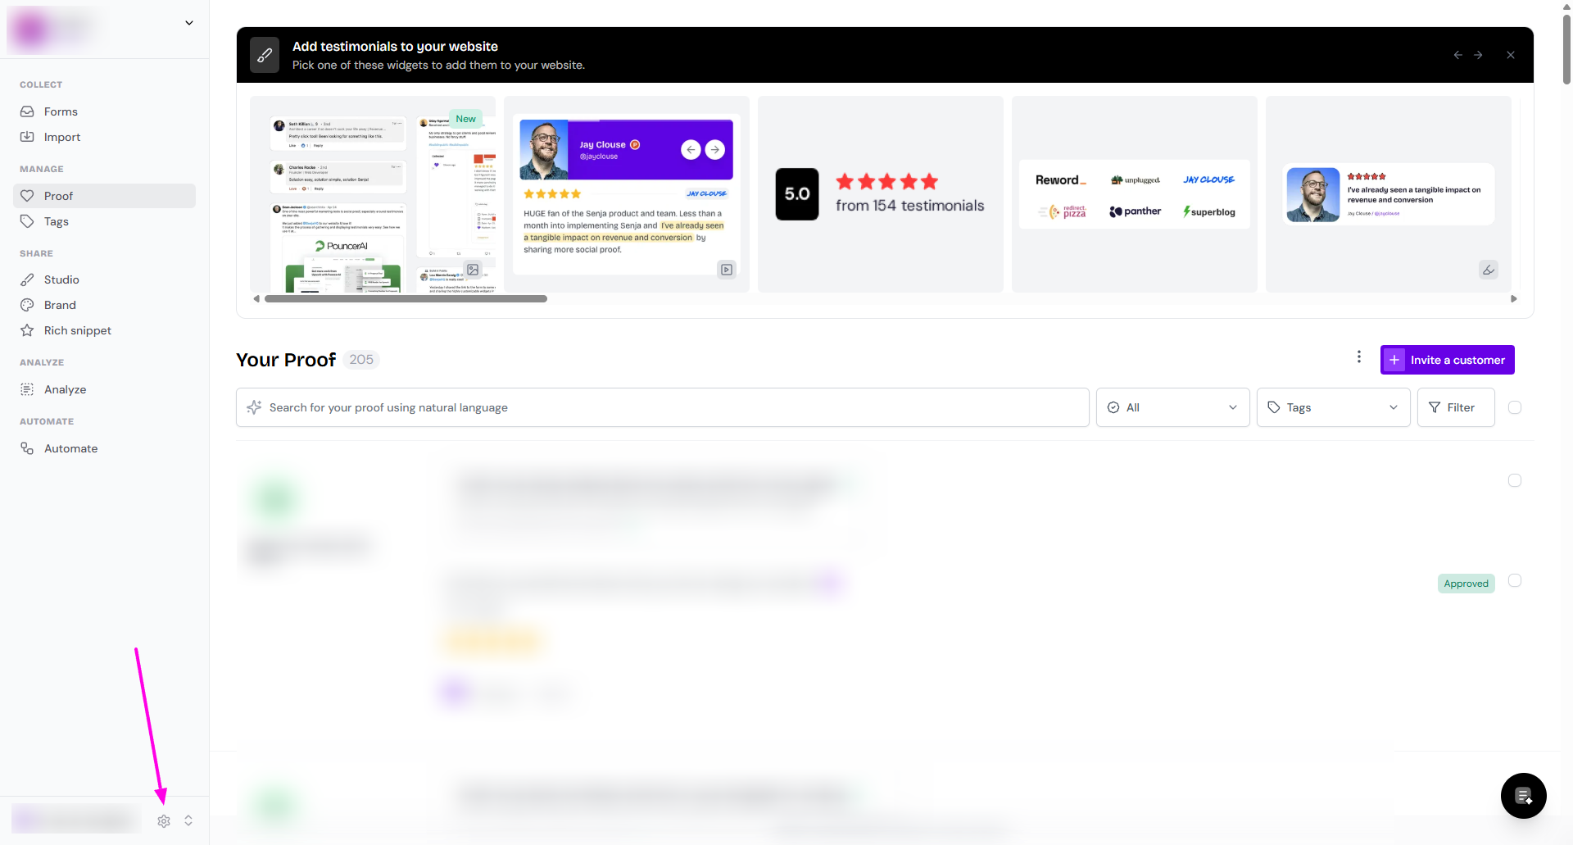
Task: Click the video icon on testimonial card widget
Action: click(726, 270)
